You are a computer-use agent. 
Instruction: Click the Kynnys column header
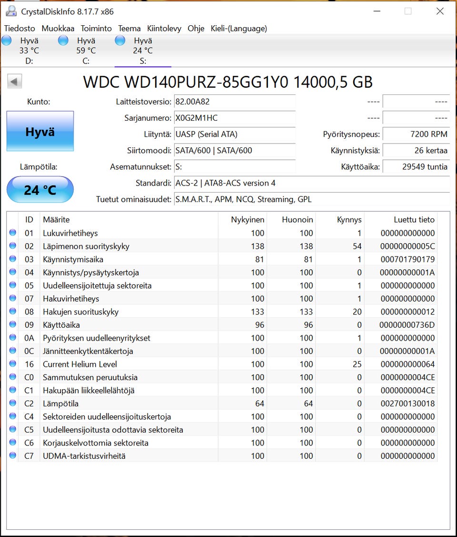pyautogui.click(x=340, y=219)
